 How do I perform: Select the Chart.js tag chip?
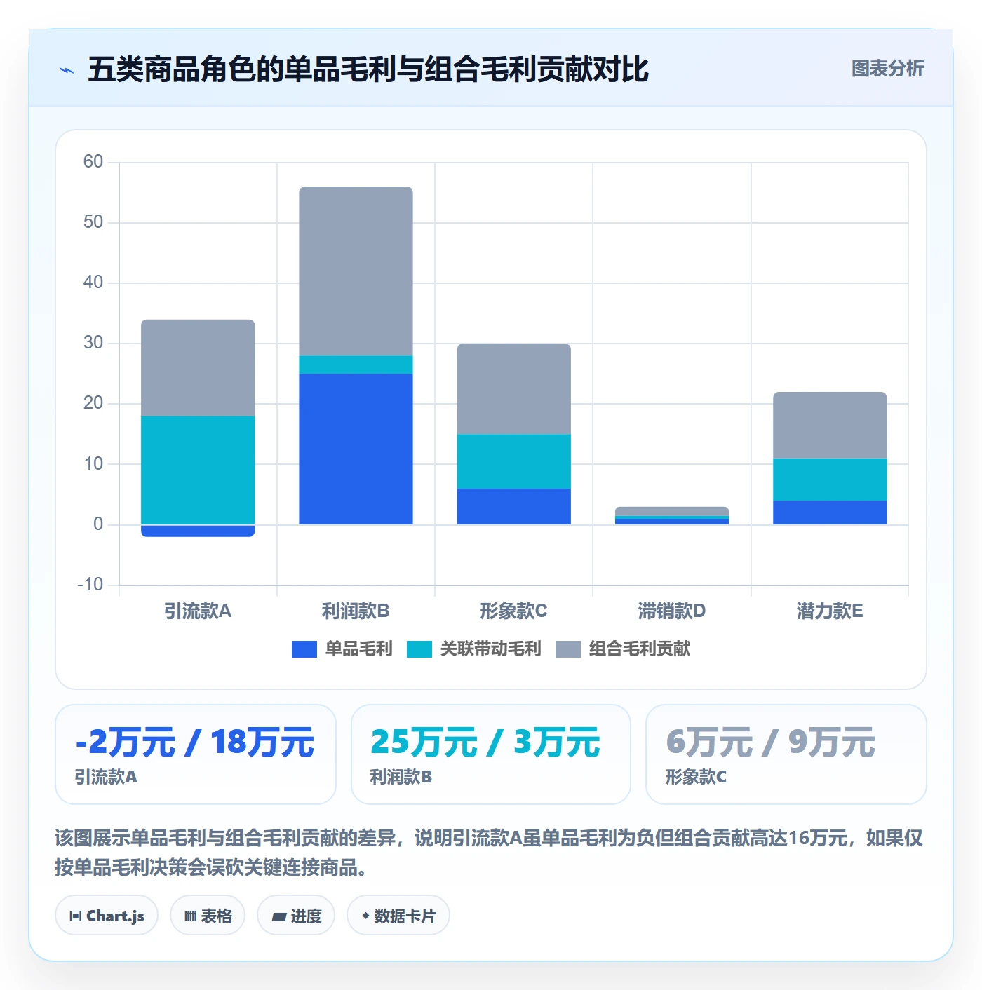click(107, 916)
